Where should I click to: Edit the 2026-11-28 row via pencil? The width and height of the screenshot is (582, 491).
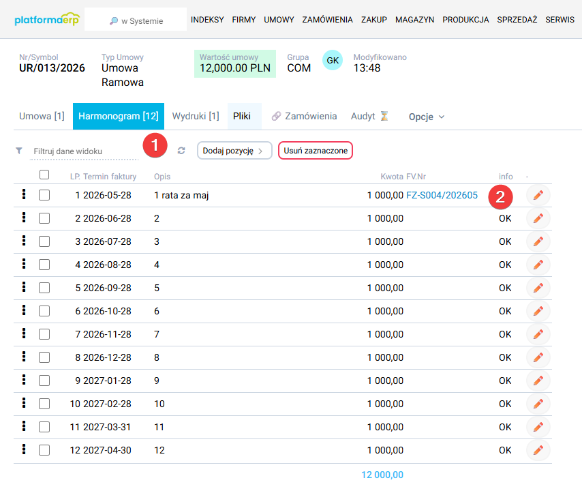[538, 334]
